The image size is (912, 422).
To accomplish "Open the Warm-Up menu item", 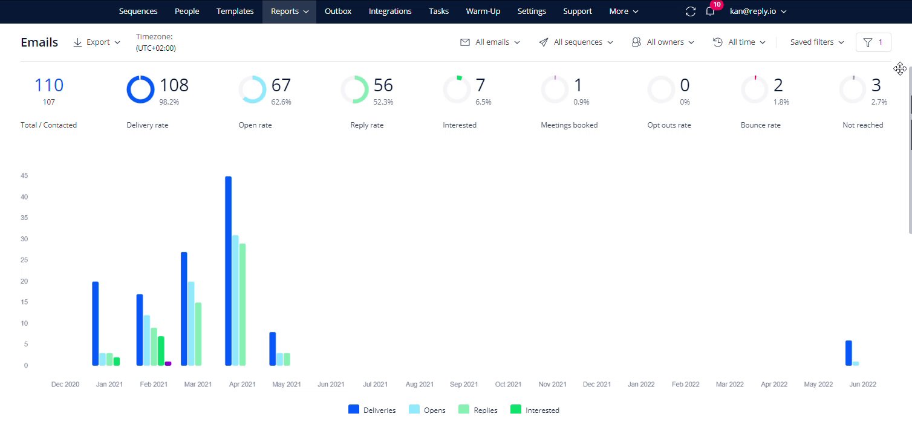I will click(483, 11).
